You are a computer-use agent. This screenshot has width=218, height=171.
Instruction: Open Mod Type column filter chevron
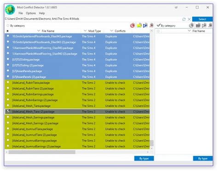point(85,31)
